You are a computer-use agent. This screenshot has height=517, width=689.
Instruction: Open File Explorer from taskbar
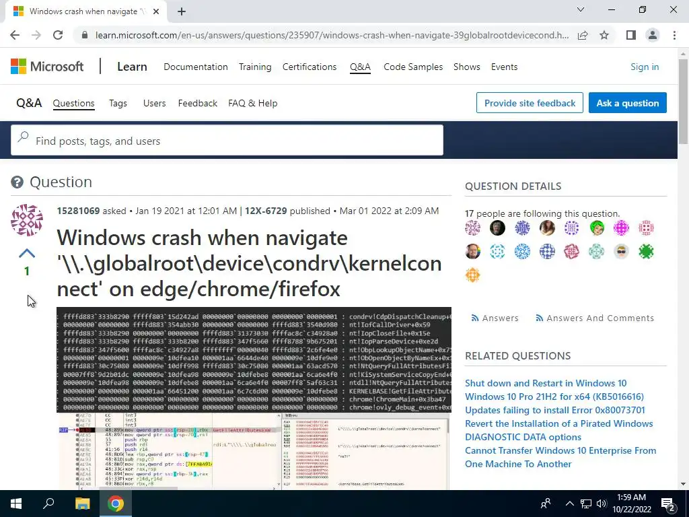click(x=82, y=504)
